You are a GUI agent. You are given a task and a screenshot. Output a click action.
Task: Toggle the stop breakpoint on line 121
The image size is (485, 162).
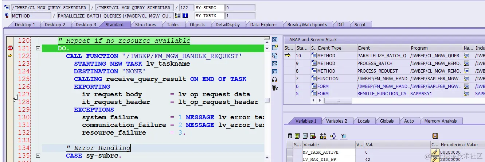pos(10,48)
